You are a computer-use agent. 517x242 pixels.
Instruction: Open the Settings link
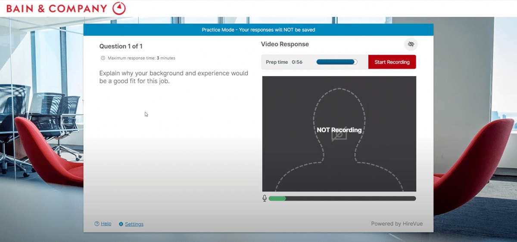pyautogui.click(x=134, y=224)
